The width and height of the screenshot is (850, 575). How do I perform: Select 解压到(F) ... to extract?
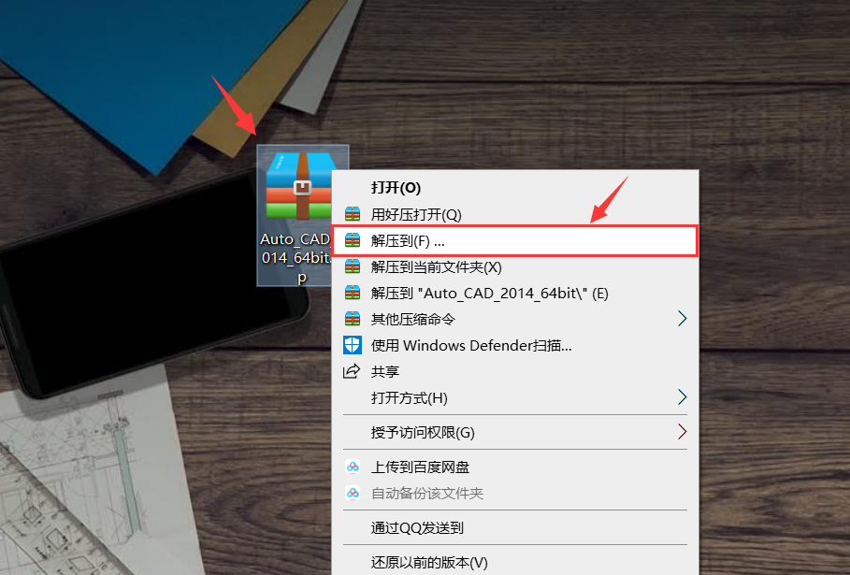515,240
